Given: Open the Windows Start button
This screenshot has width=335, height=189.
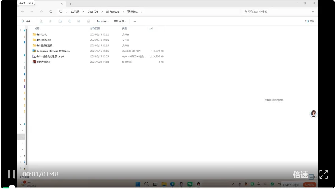Looking at the screenshot, I should click(x=138, y=184).
